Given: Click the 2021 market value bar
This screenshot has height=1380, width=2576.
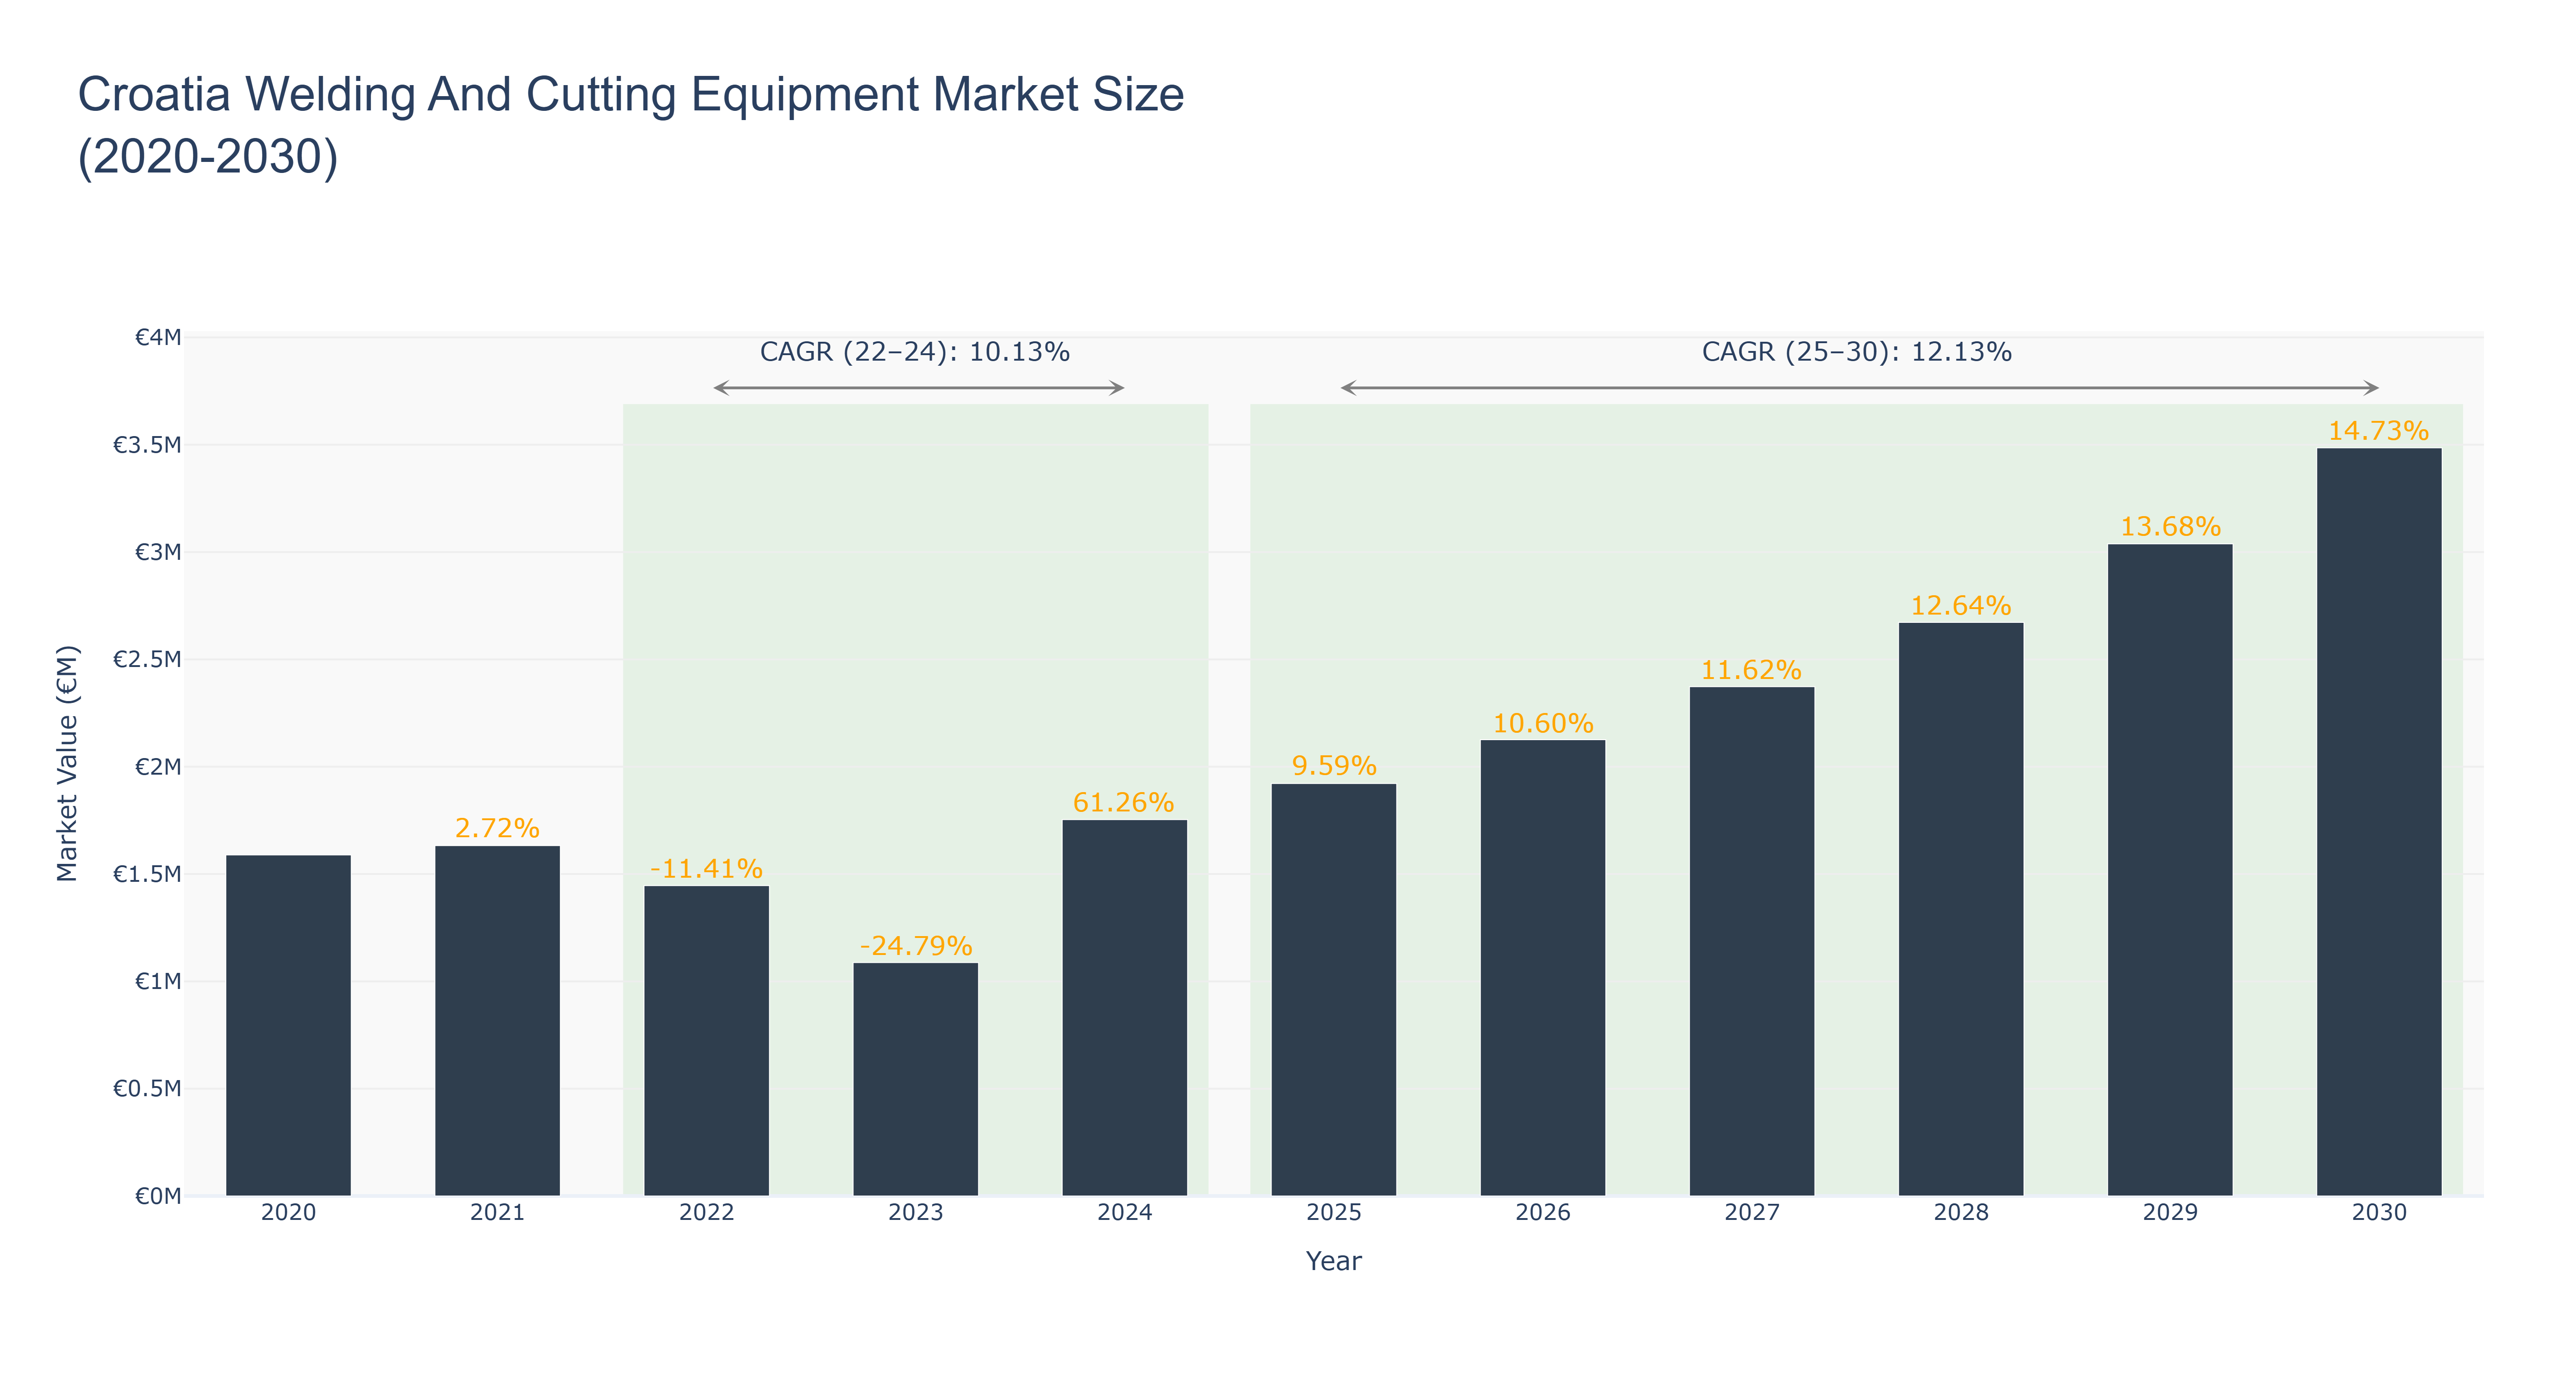Looking at the screenshot, I should (497, 1021).
